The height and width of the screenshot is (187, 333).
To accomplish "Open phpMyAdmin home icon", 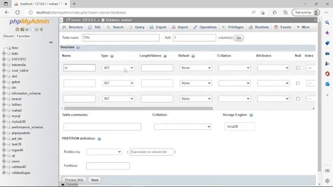I will (17, 29).
